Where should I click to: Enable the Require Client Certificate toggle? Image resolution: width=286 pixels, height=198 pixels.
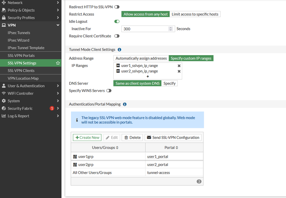tap(117, 36)
